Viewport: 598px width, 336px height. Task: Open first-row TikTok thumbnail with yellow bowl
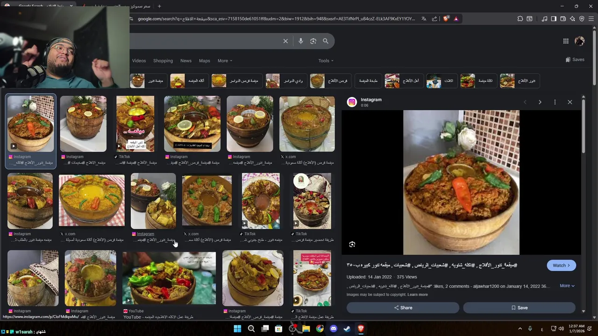(135, 124)
